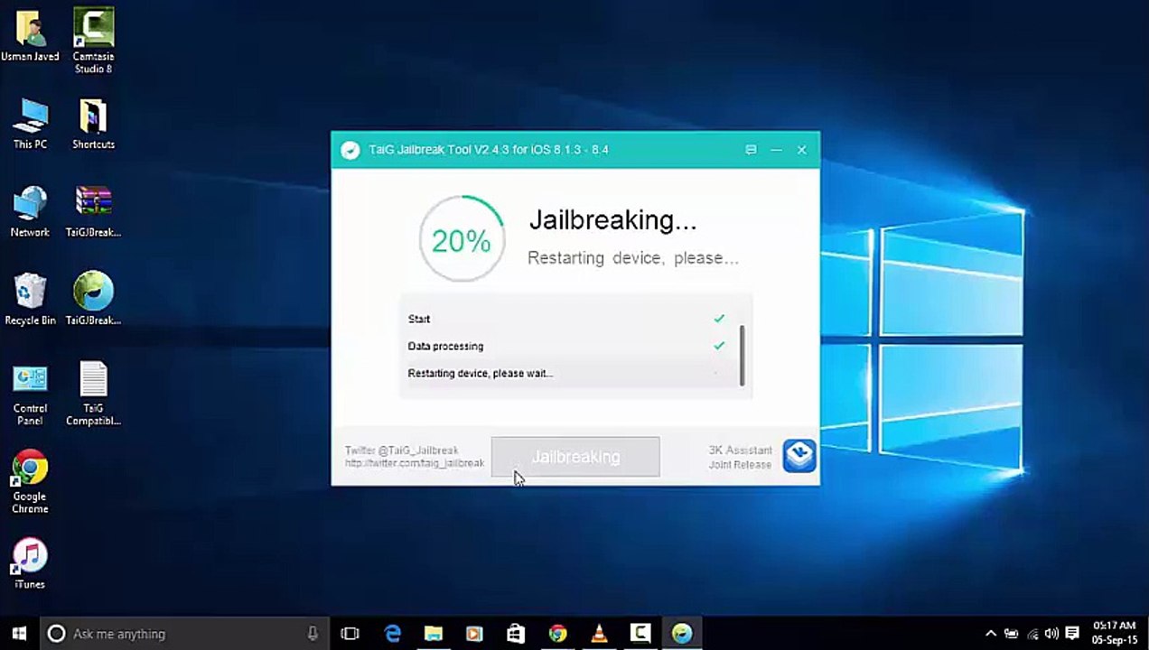This screenshot has height=650, width=1149.
Task: Click the 3K Assistant blue app icon
Action: 799,456
